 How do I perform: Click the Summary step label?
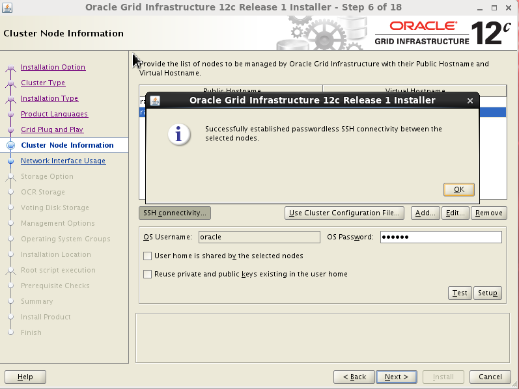pyautogui.click(x=36, y=301)
